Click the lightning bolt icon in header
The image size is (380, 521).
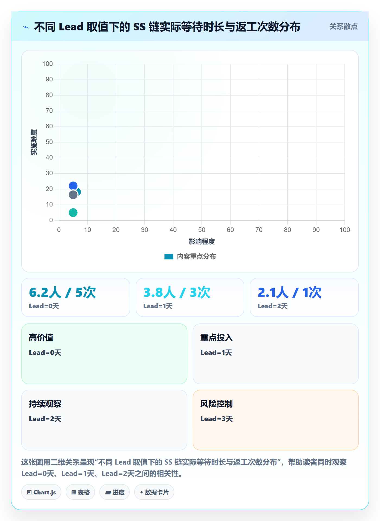(26, 27)
